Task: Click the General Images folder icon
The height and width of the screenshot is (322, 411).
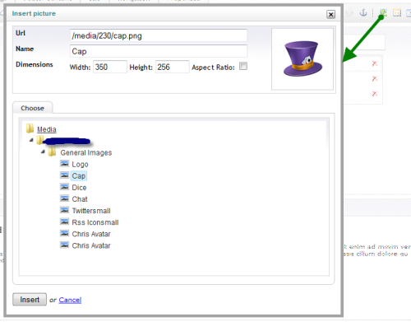Action: click(52, 152)
